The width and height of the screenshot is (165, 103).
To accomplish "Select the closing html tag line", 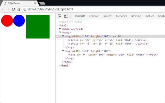I will point(64,66).
